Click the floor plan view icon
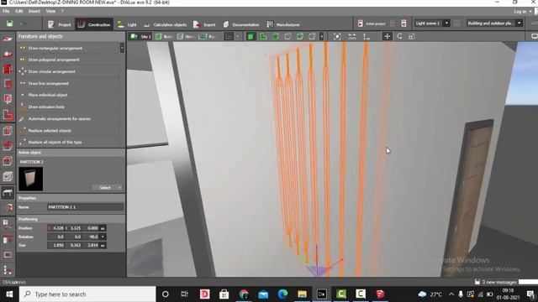The image size is (538, 302). click(x=229, y=36)
